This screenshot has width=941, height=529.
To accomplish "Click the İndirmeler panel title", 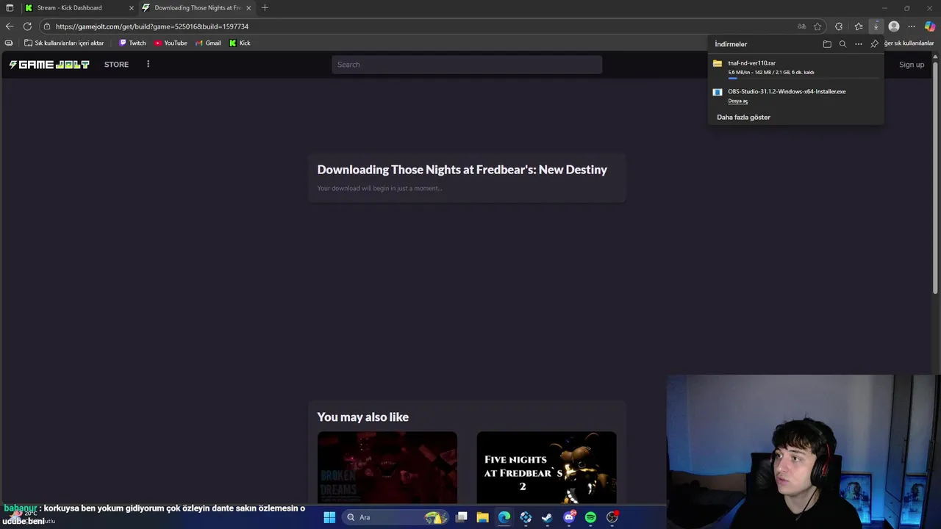I will point(731,44).
